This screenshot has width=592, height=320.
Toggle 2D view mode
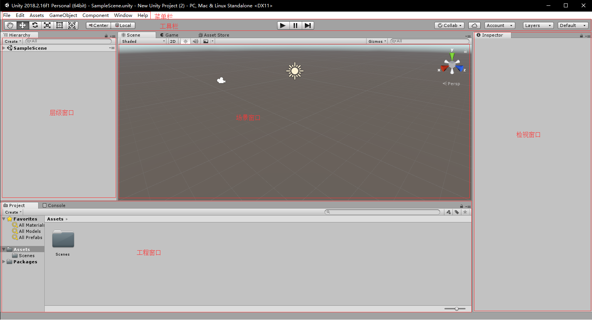173,41
